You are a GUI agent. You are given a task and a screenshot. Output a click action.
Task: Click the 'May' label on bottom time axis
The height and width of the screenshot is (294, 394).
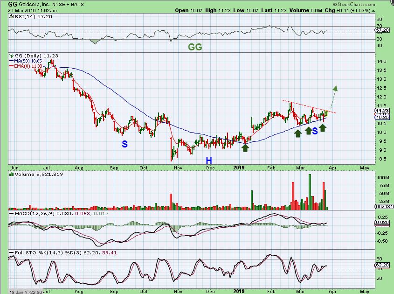click(x=365, y=292)
